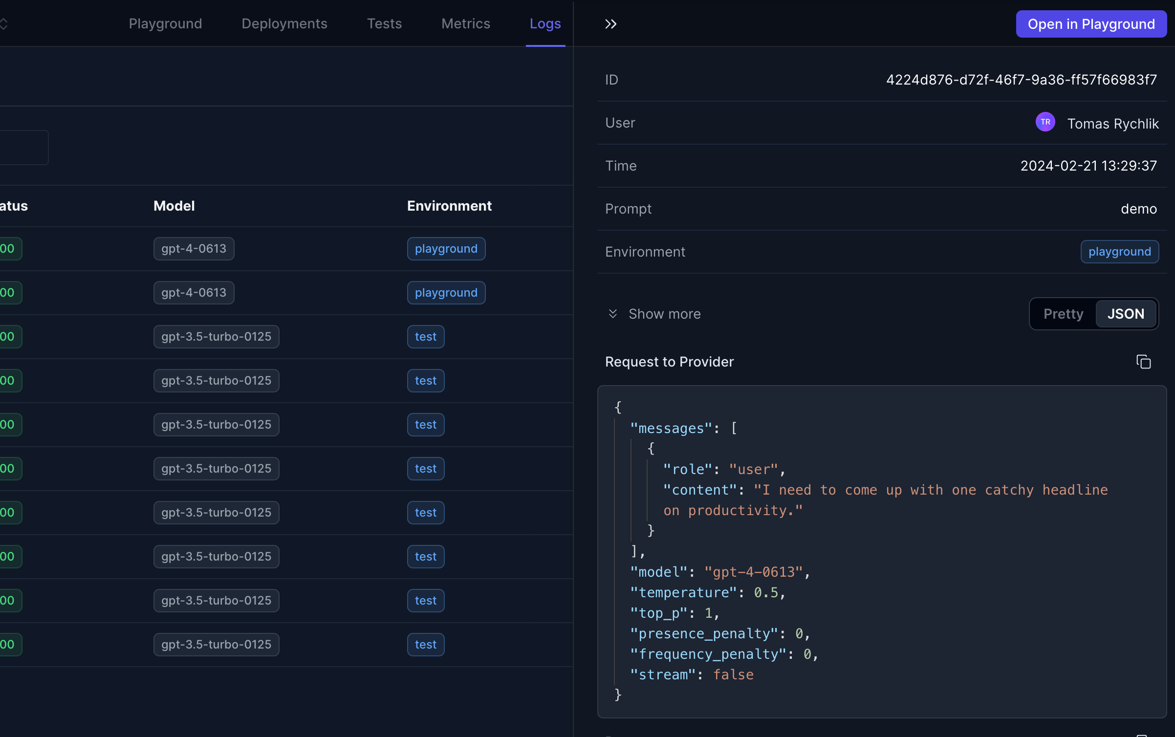Click the filter input box above table
Image resolution: width=1175 pixels, height=737 pixels.
(x=24, y=148)
